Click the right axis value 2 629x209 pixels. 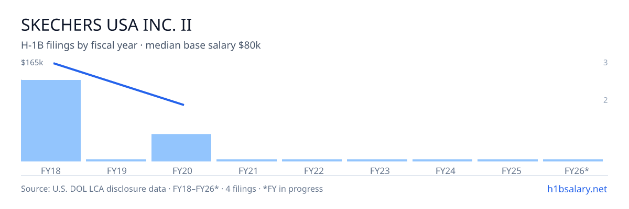tap(605, 100)
